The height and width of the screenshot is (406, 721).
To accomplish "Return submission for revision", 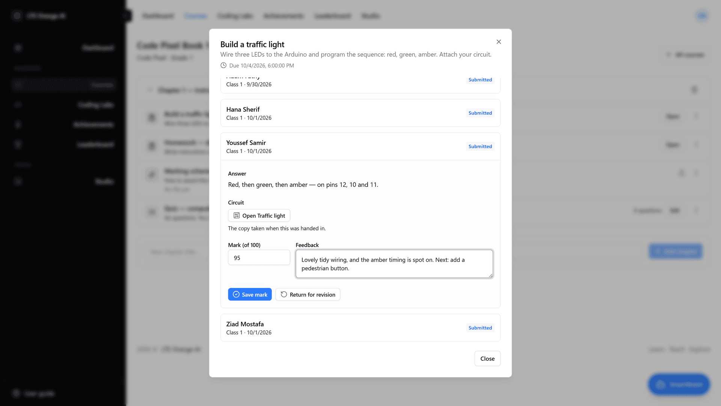I will click(308, 294).
